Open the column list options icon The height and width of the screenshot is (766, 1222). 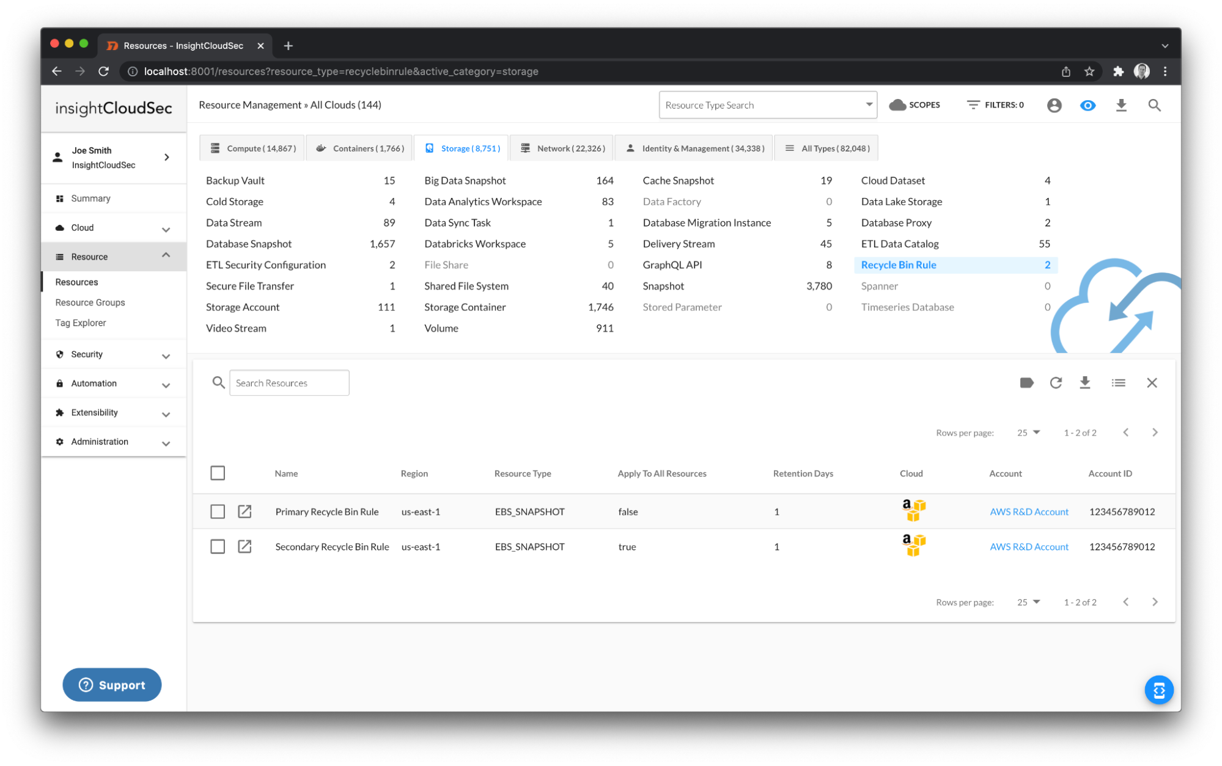(x=1118, y=383)
